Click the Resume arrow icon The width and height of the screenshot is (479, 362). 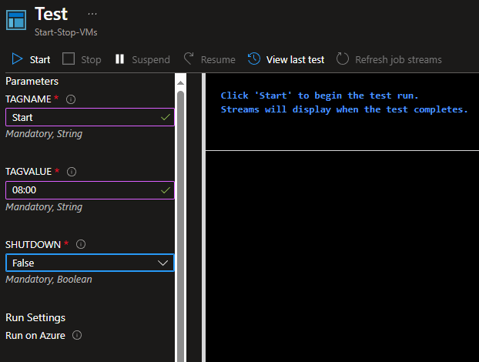(x=189, y=59)
